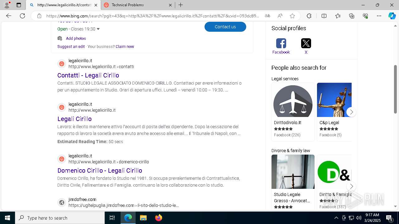The width and height of the screenshot is (399, 224).
Task: Open the Facebook text link under Social profiles
Action: pyautogui.click(x=281, y=52)
